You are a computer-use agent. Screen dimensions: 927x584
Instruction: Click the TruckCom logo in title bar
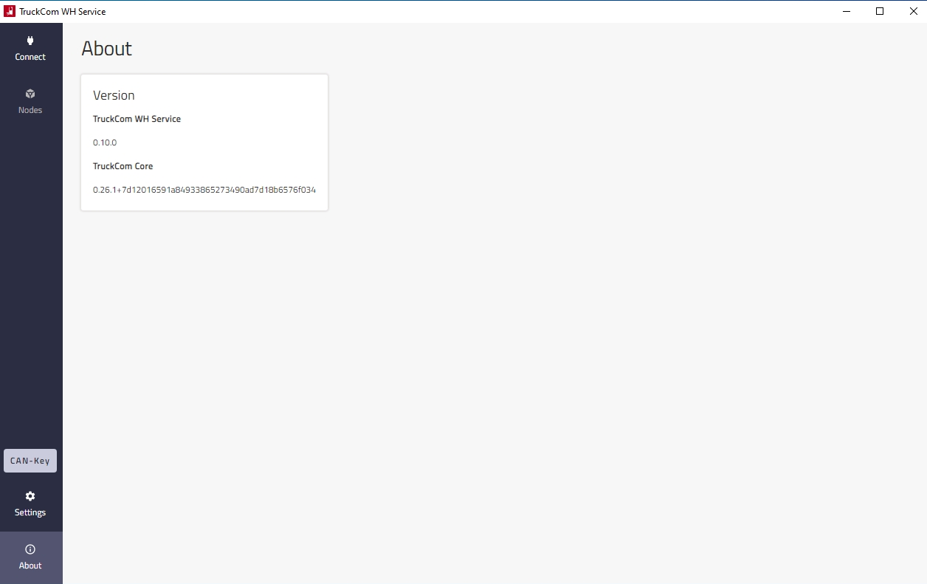point(10,11)
